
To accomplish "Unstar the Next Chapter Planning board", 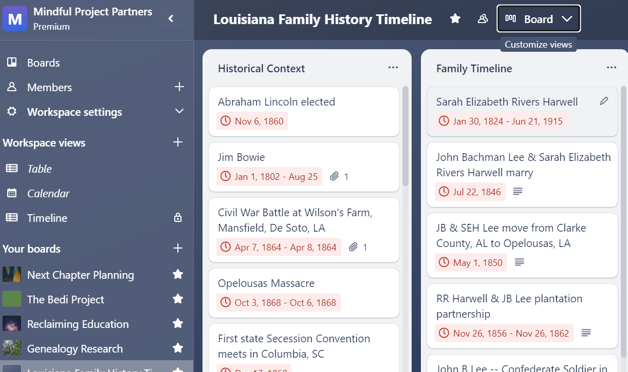I will [177, 275].
